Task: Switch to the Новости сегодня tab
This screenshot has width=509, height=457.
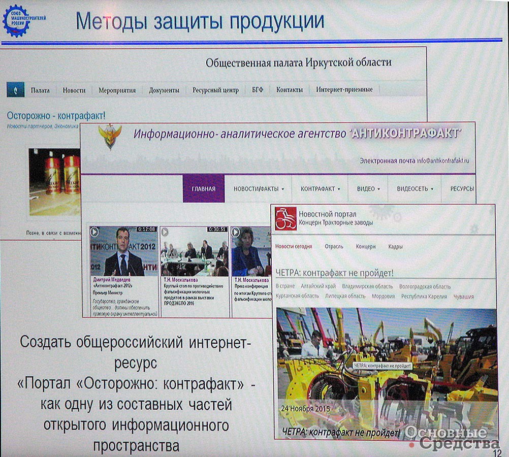Action: (x=294, y=246)
